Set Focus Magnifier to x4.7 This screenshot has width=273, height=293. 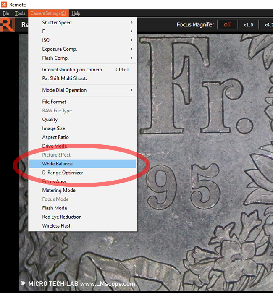pos(267,25)
